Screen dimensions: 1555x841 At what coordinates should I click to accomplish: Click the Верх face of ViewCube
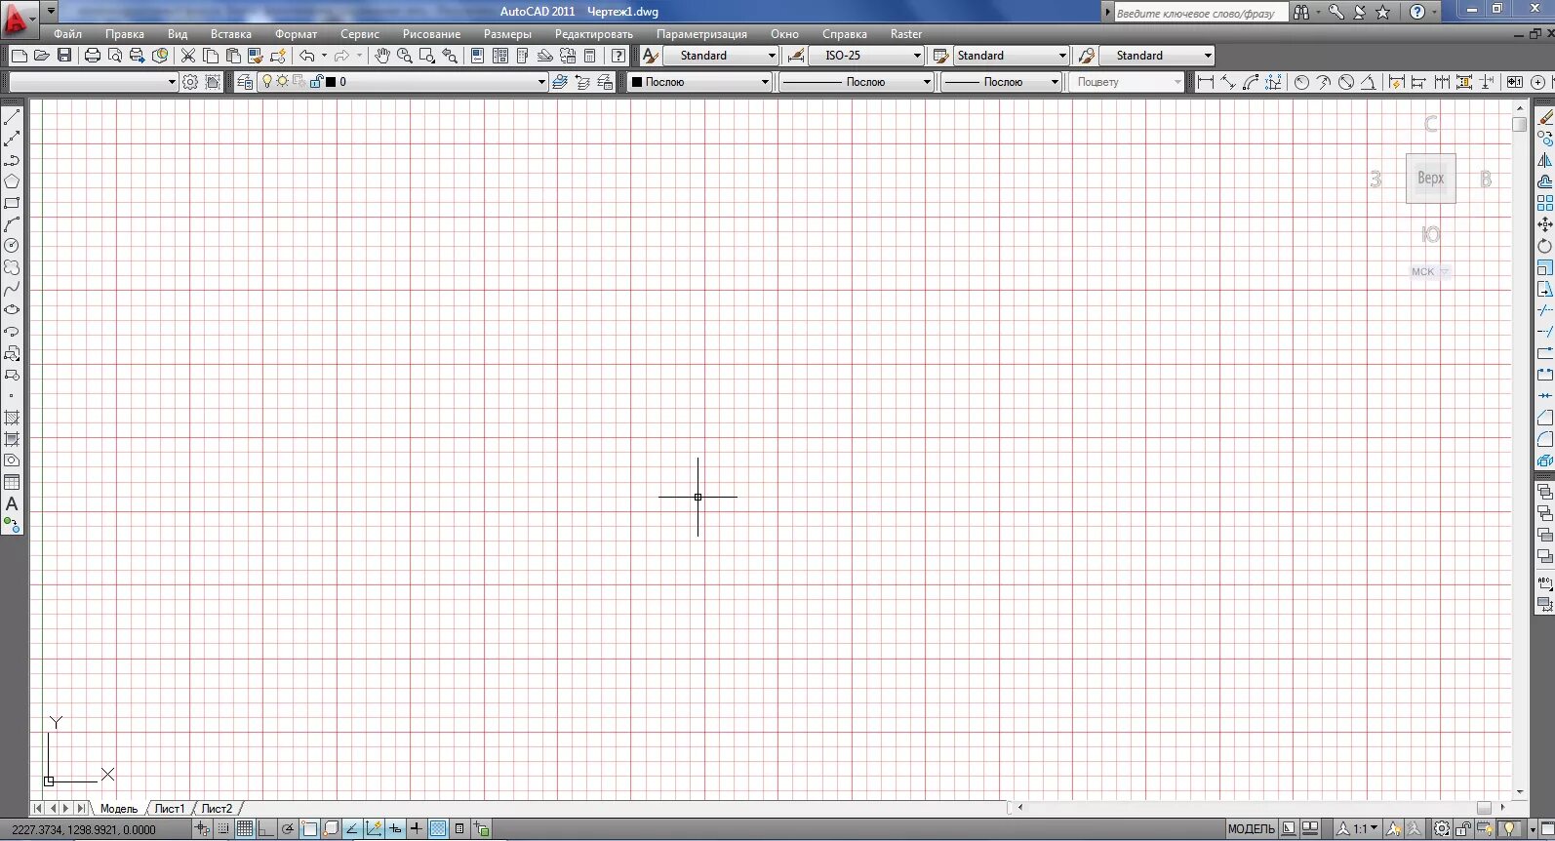click(1431, 179)
